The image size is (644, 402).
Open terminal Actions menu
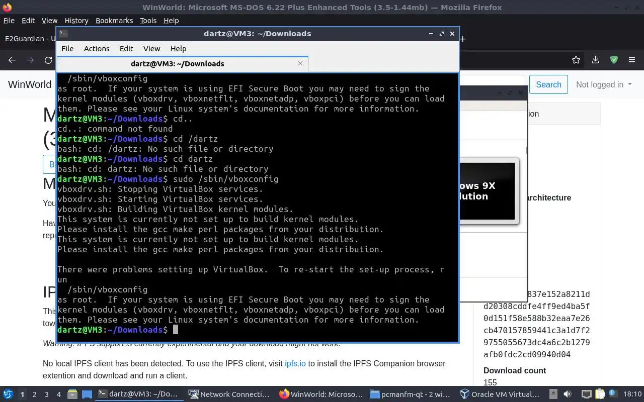[x=97, y=49]
